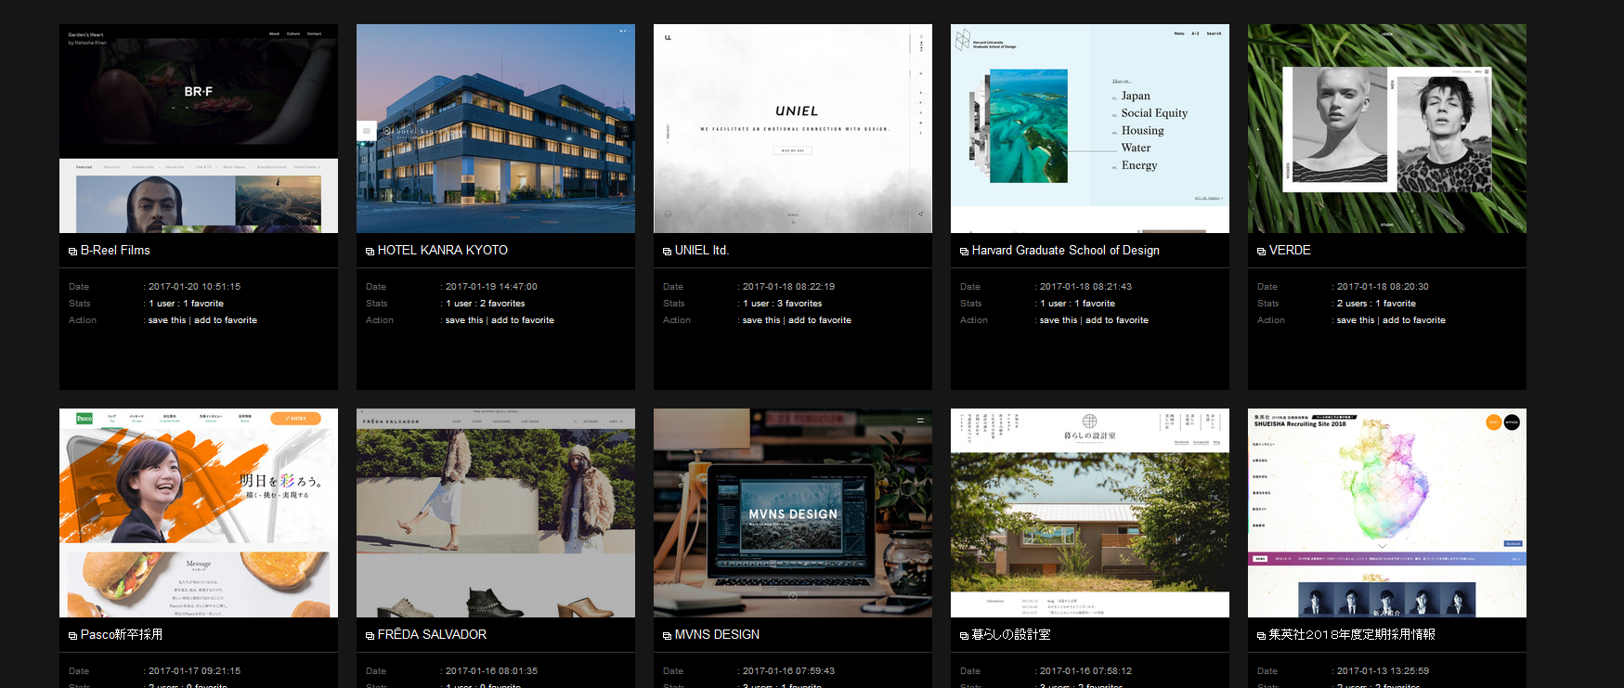Open the UNIEL website thumbnail
The width and height of the screenshot is (1624, 688).
coord(793,128)
